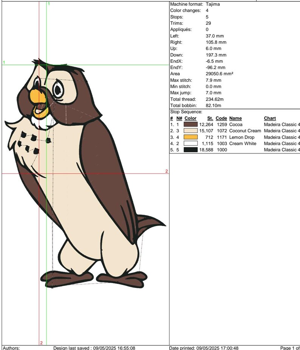The width and height of the screenshot is (300, 350).
Task: Click the 'Stop Sequence:' heading
Action: 186,112
